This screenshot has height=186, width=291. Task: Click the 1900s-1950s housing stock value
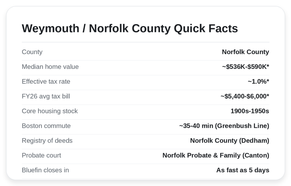[x=250, y=111]
